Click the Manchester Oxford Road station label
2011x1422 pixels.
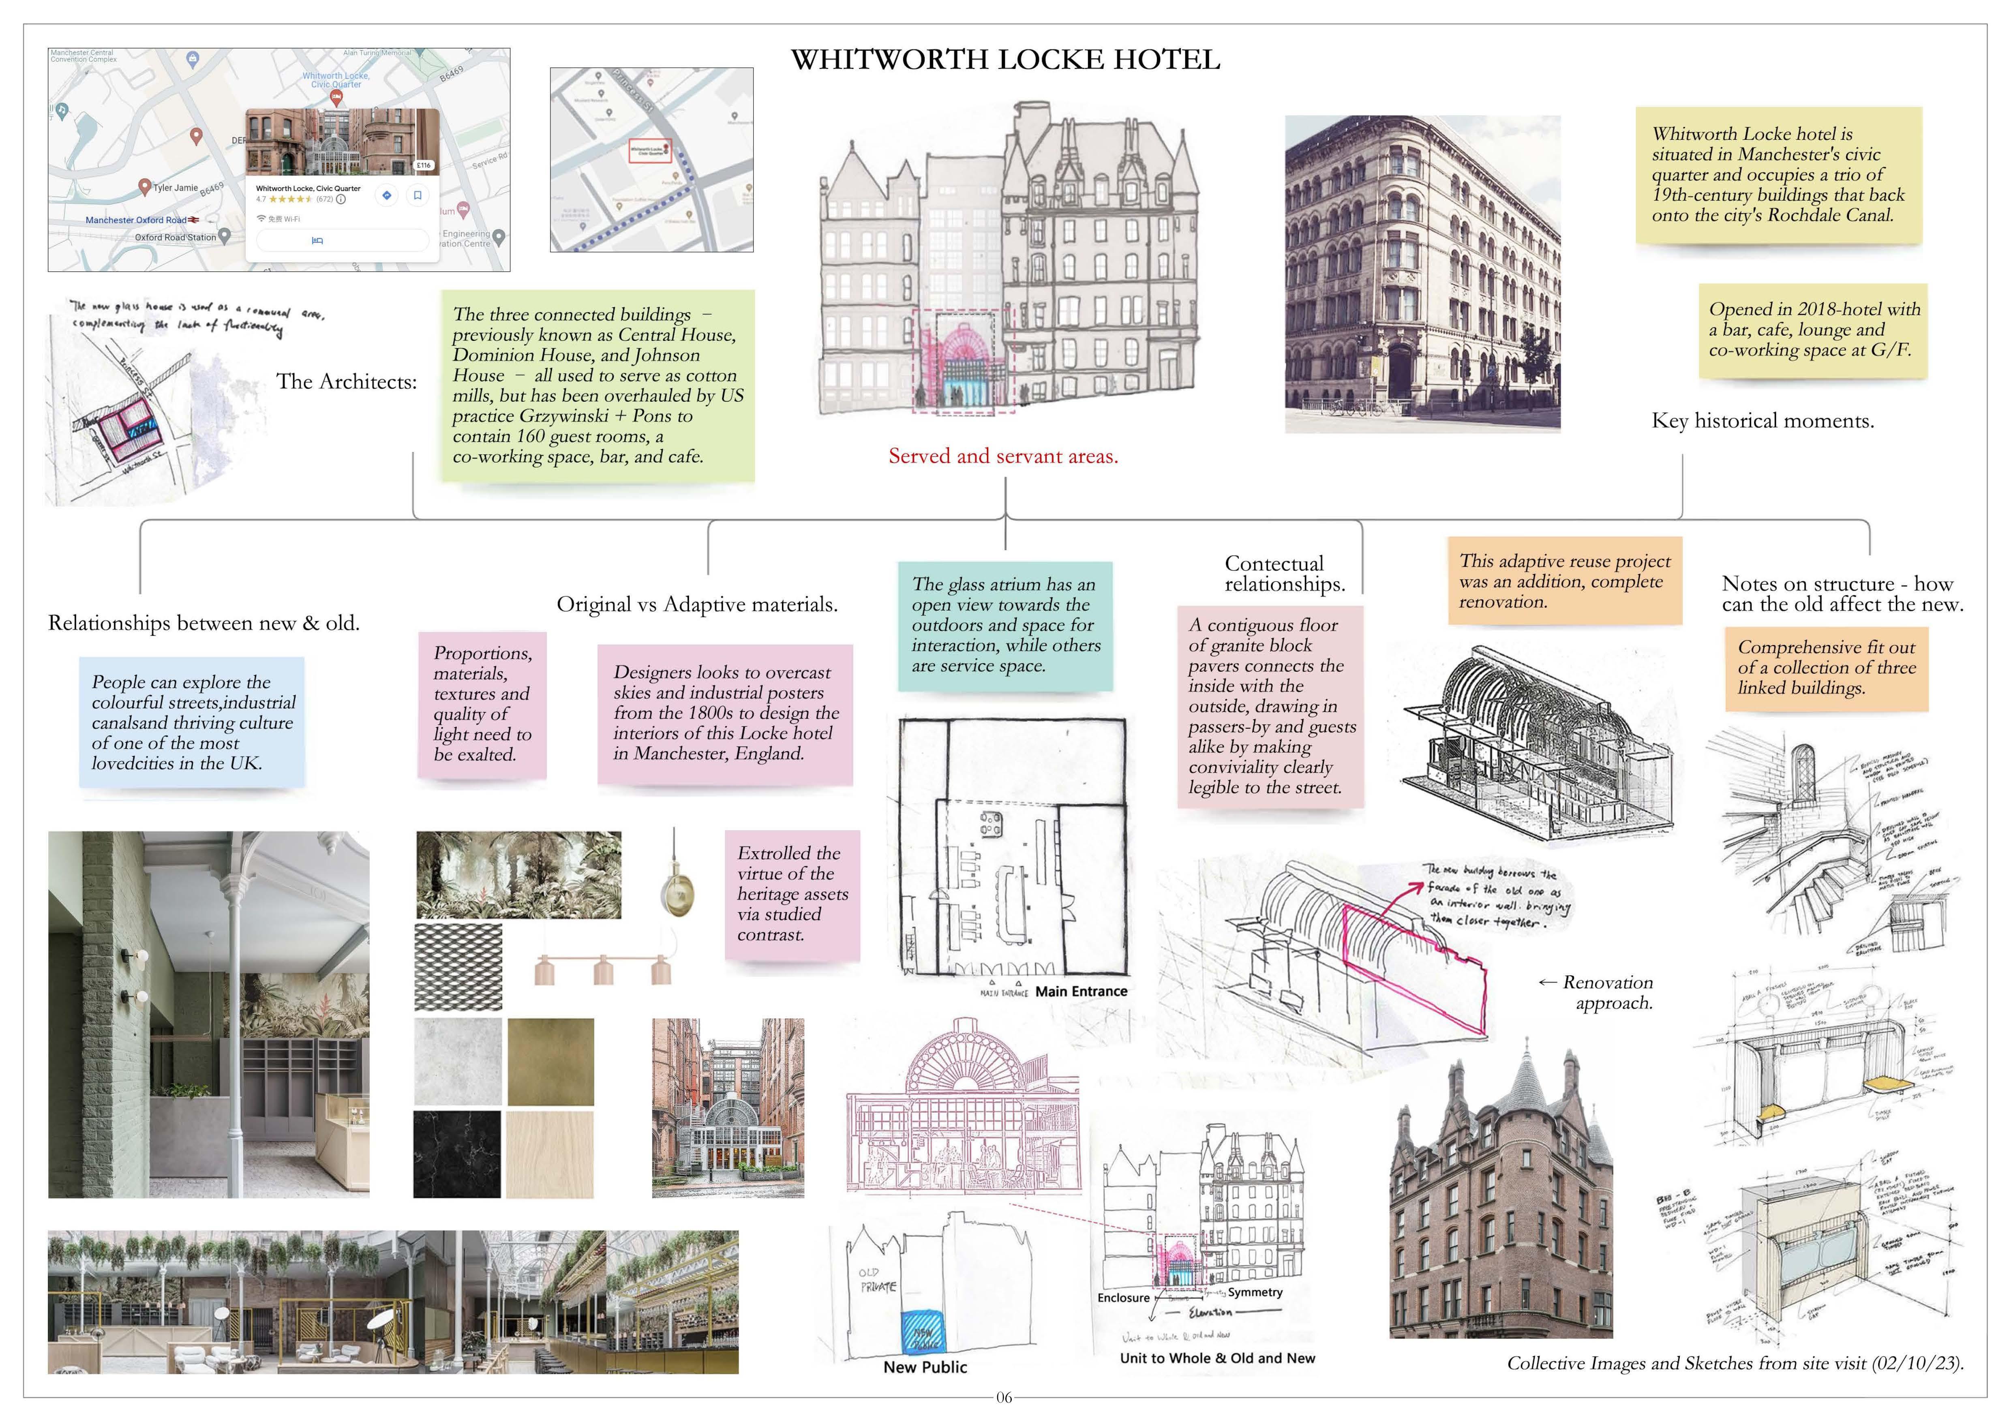click(136, 220)
